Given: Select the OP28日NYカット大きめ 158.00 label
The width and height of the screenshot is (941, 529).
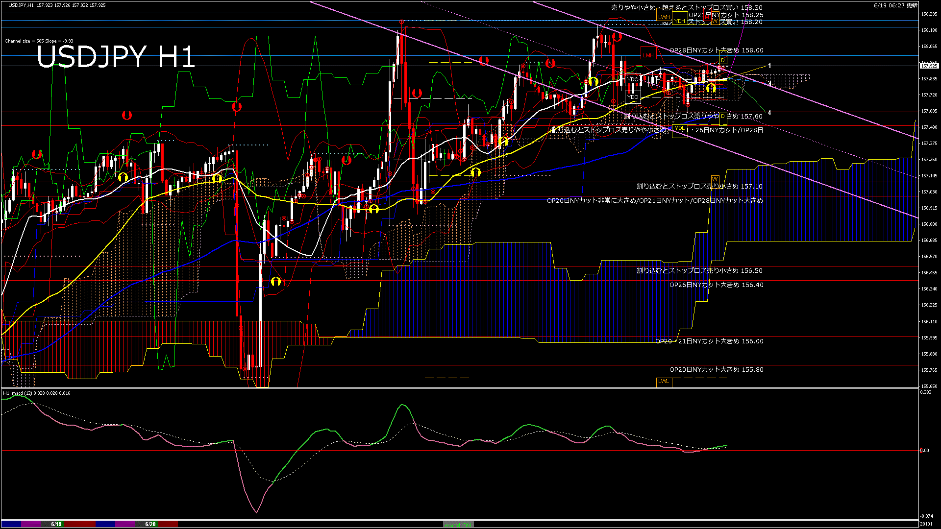Looking at the screenshot, I should coord(716,50).
